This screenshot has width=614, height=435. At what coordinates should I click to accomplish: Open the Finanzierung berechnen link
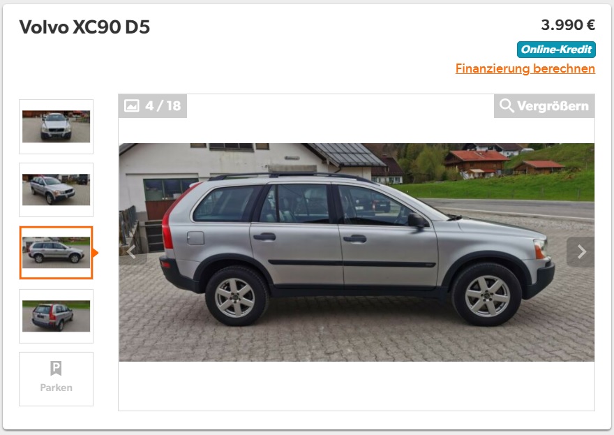(525, 68)
